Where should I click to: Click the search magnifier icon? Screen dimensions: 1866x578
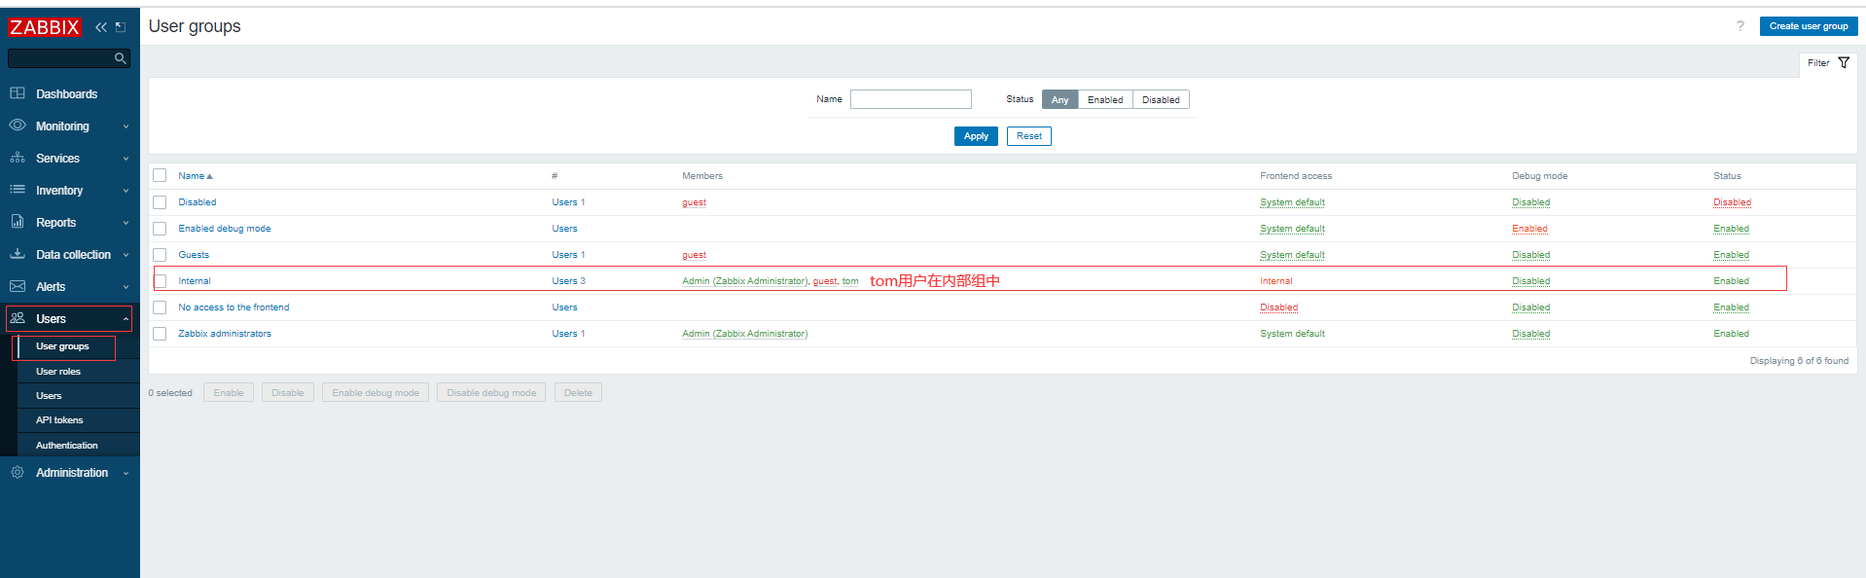[121, 58]
